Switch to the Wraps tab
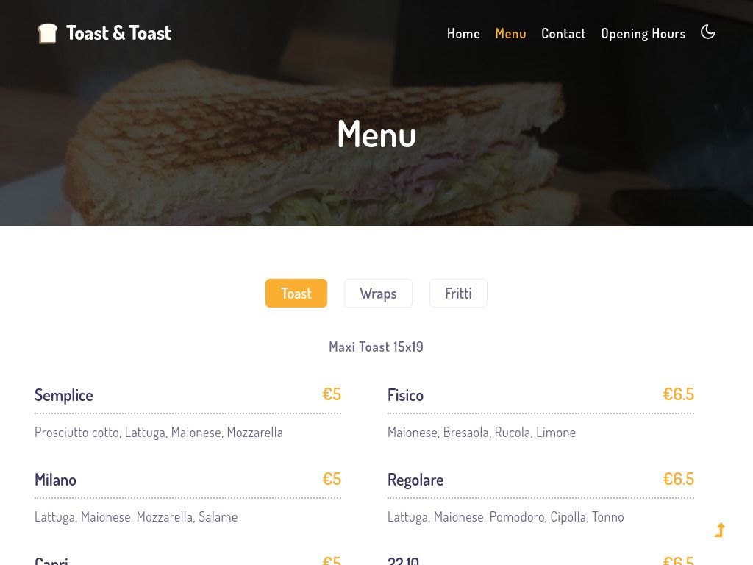This screenshot has width=753, height=565. click(378, 293)
